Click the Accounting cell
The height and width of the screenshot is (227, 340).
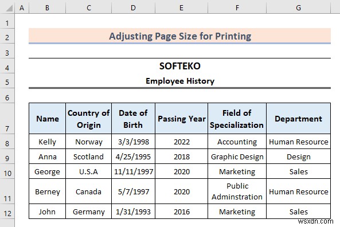[x=237, y=142]
